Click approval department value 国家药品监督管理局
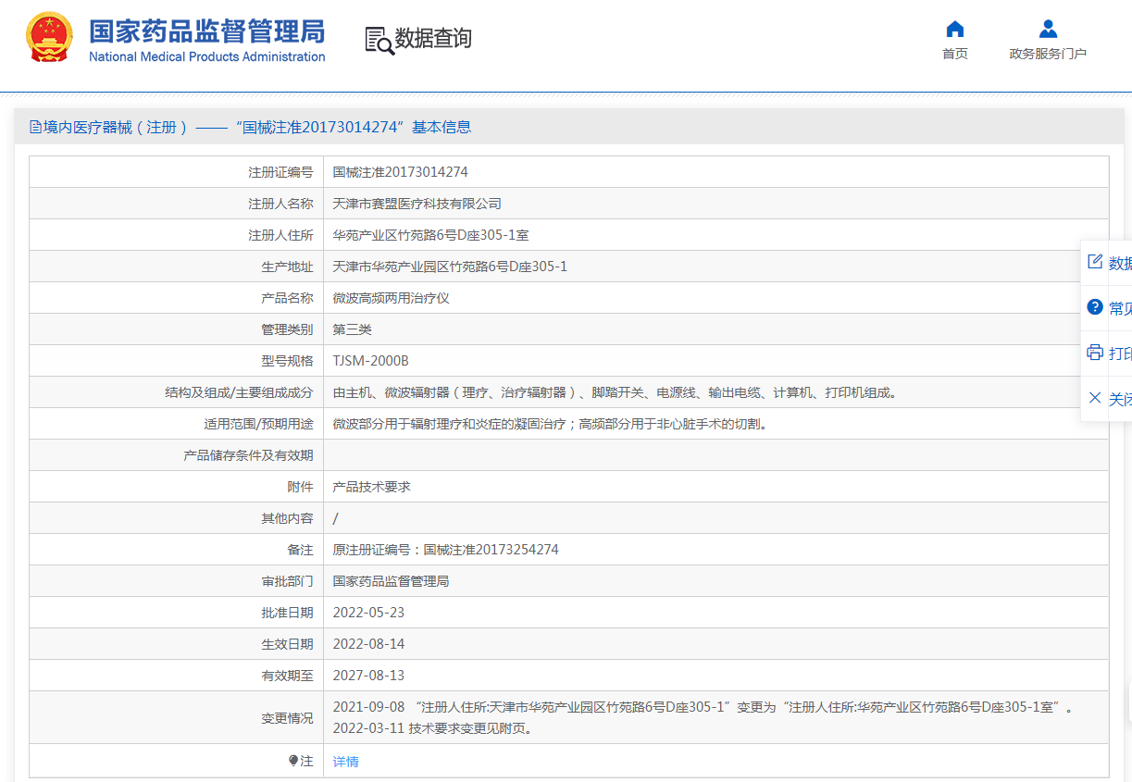Image resolution: width=1132 pixels, height=782 pixels. coord(392,581)
